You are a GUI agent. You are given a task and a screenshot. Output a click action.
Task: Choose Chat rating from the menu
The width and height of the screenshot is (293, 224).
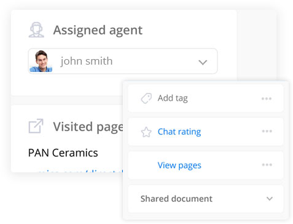[179, 132]
